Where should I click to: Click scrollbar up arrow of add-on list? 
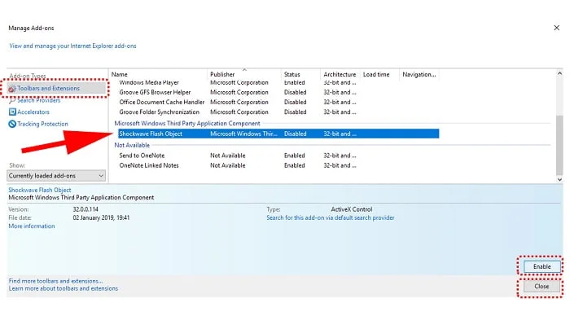pyautogui.click(x=559, y=73)
